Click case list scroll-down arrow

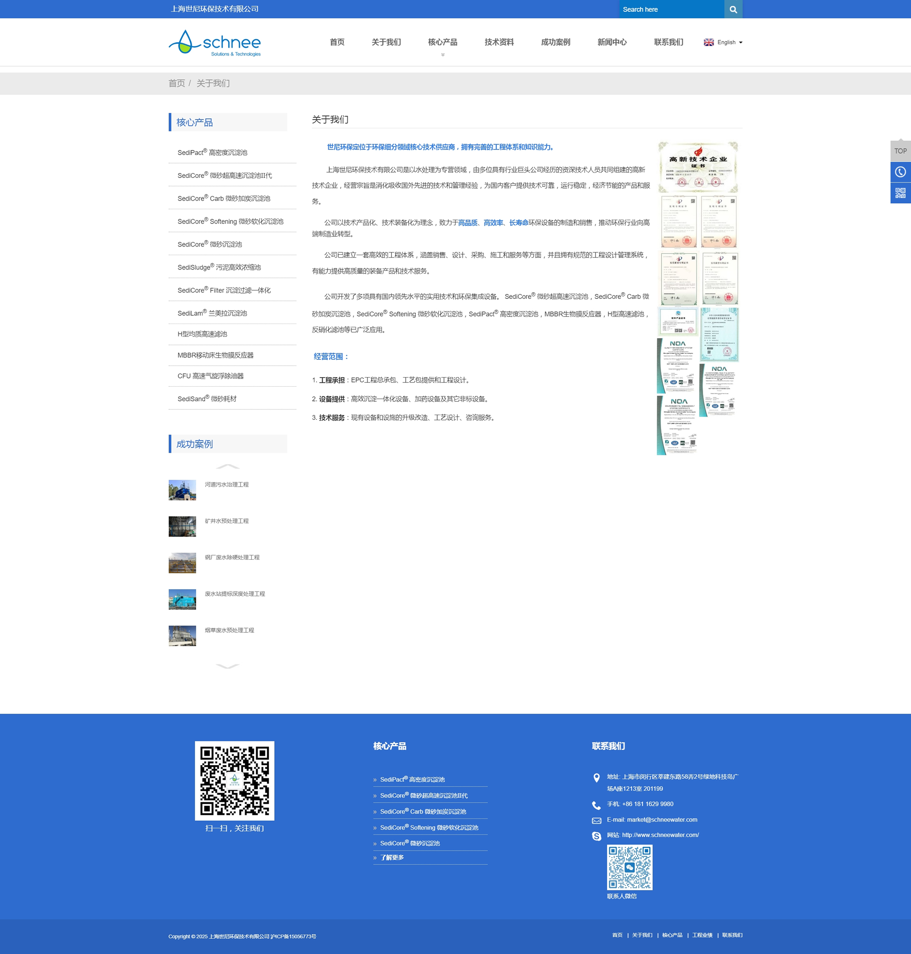pos(227,666)
